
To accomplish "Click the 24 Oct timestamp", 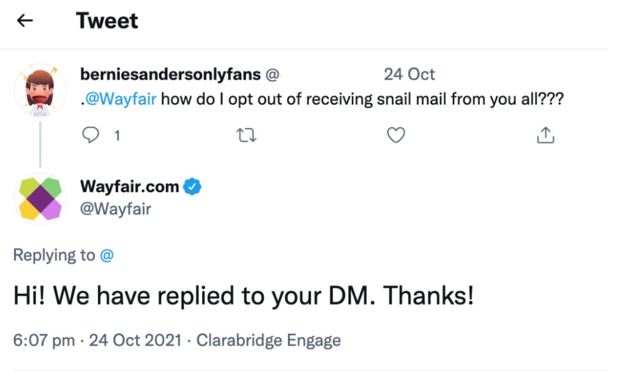I will tap(409, 74).
